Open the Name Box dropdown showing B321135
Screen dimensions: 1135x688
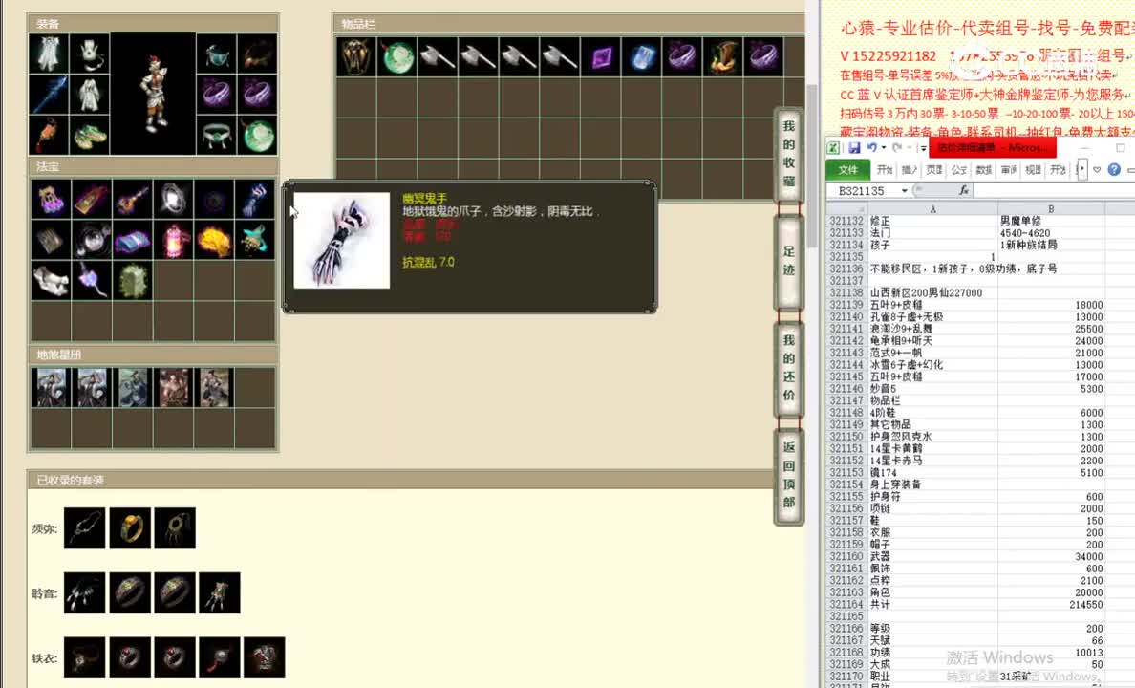tap(904, 189)
